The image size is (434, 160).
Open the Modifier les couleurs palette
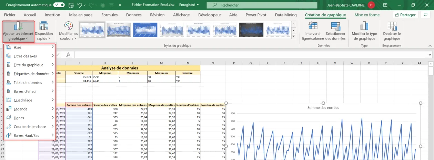click(68, 31)
